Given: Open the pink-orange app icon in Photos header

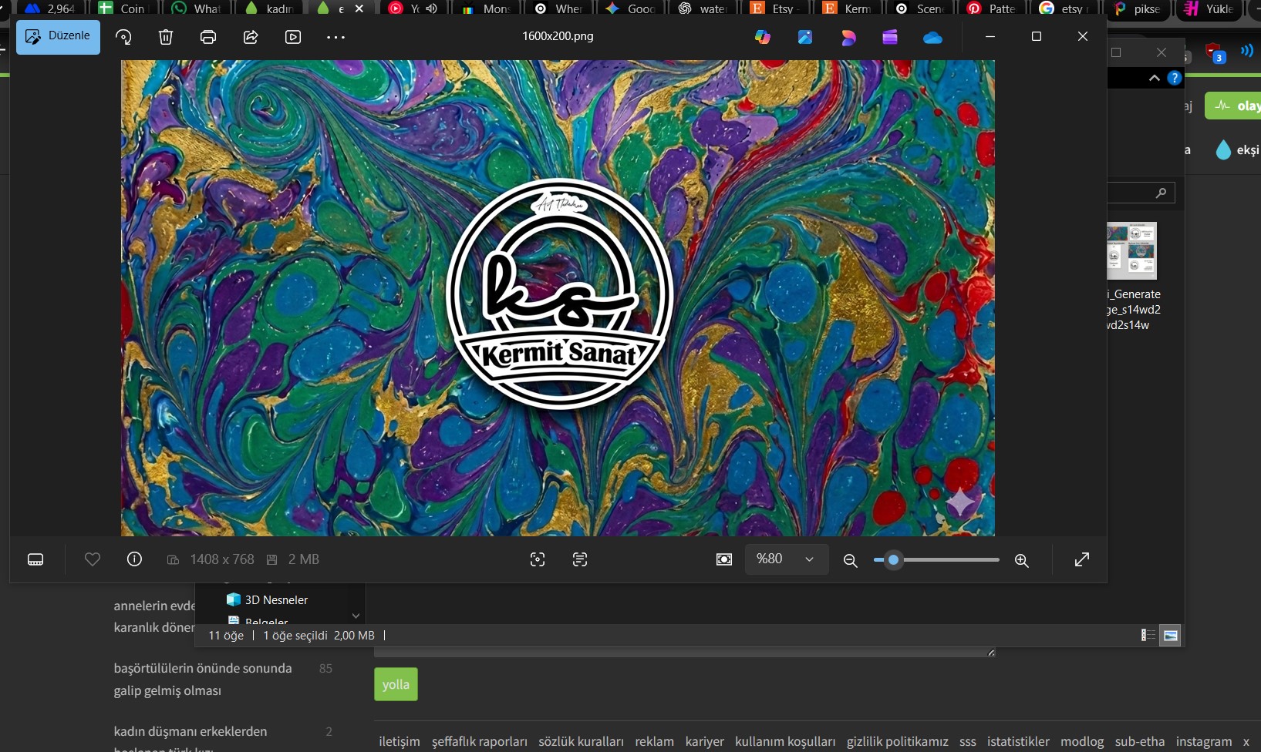Looking at the screenshot, I should pyautogui.click(x=848, y=37).
